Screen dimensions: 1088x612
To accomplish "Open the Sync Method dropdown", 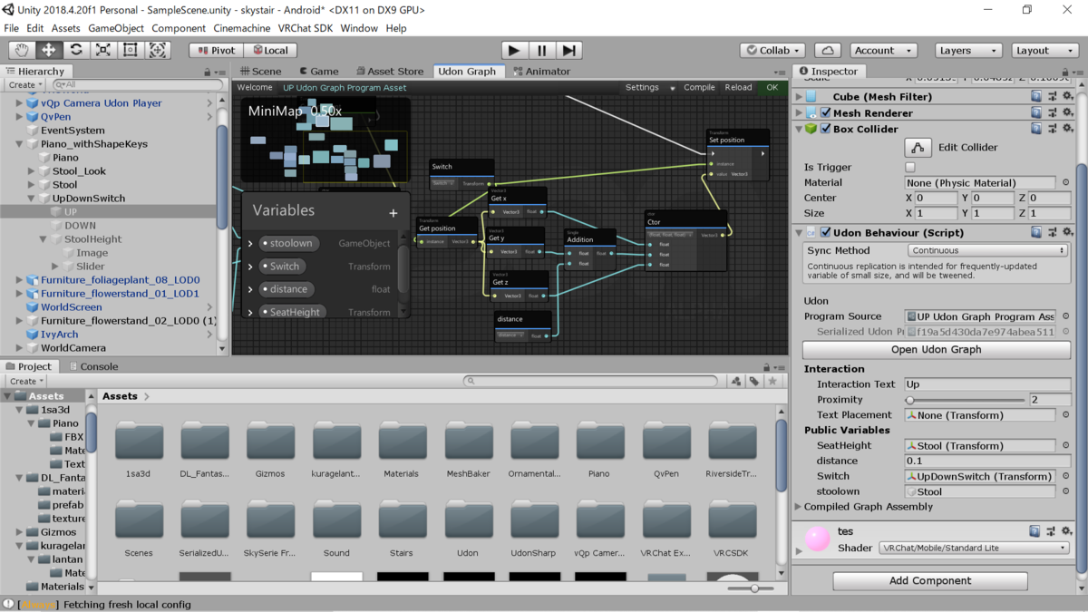I will 987,250.
